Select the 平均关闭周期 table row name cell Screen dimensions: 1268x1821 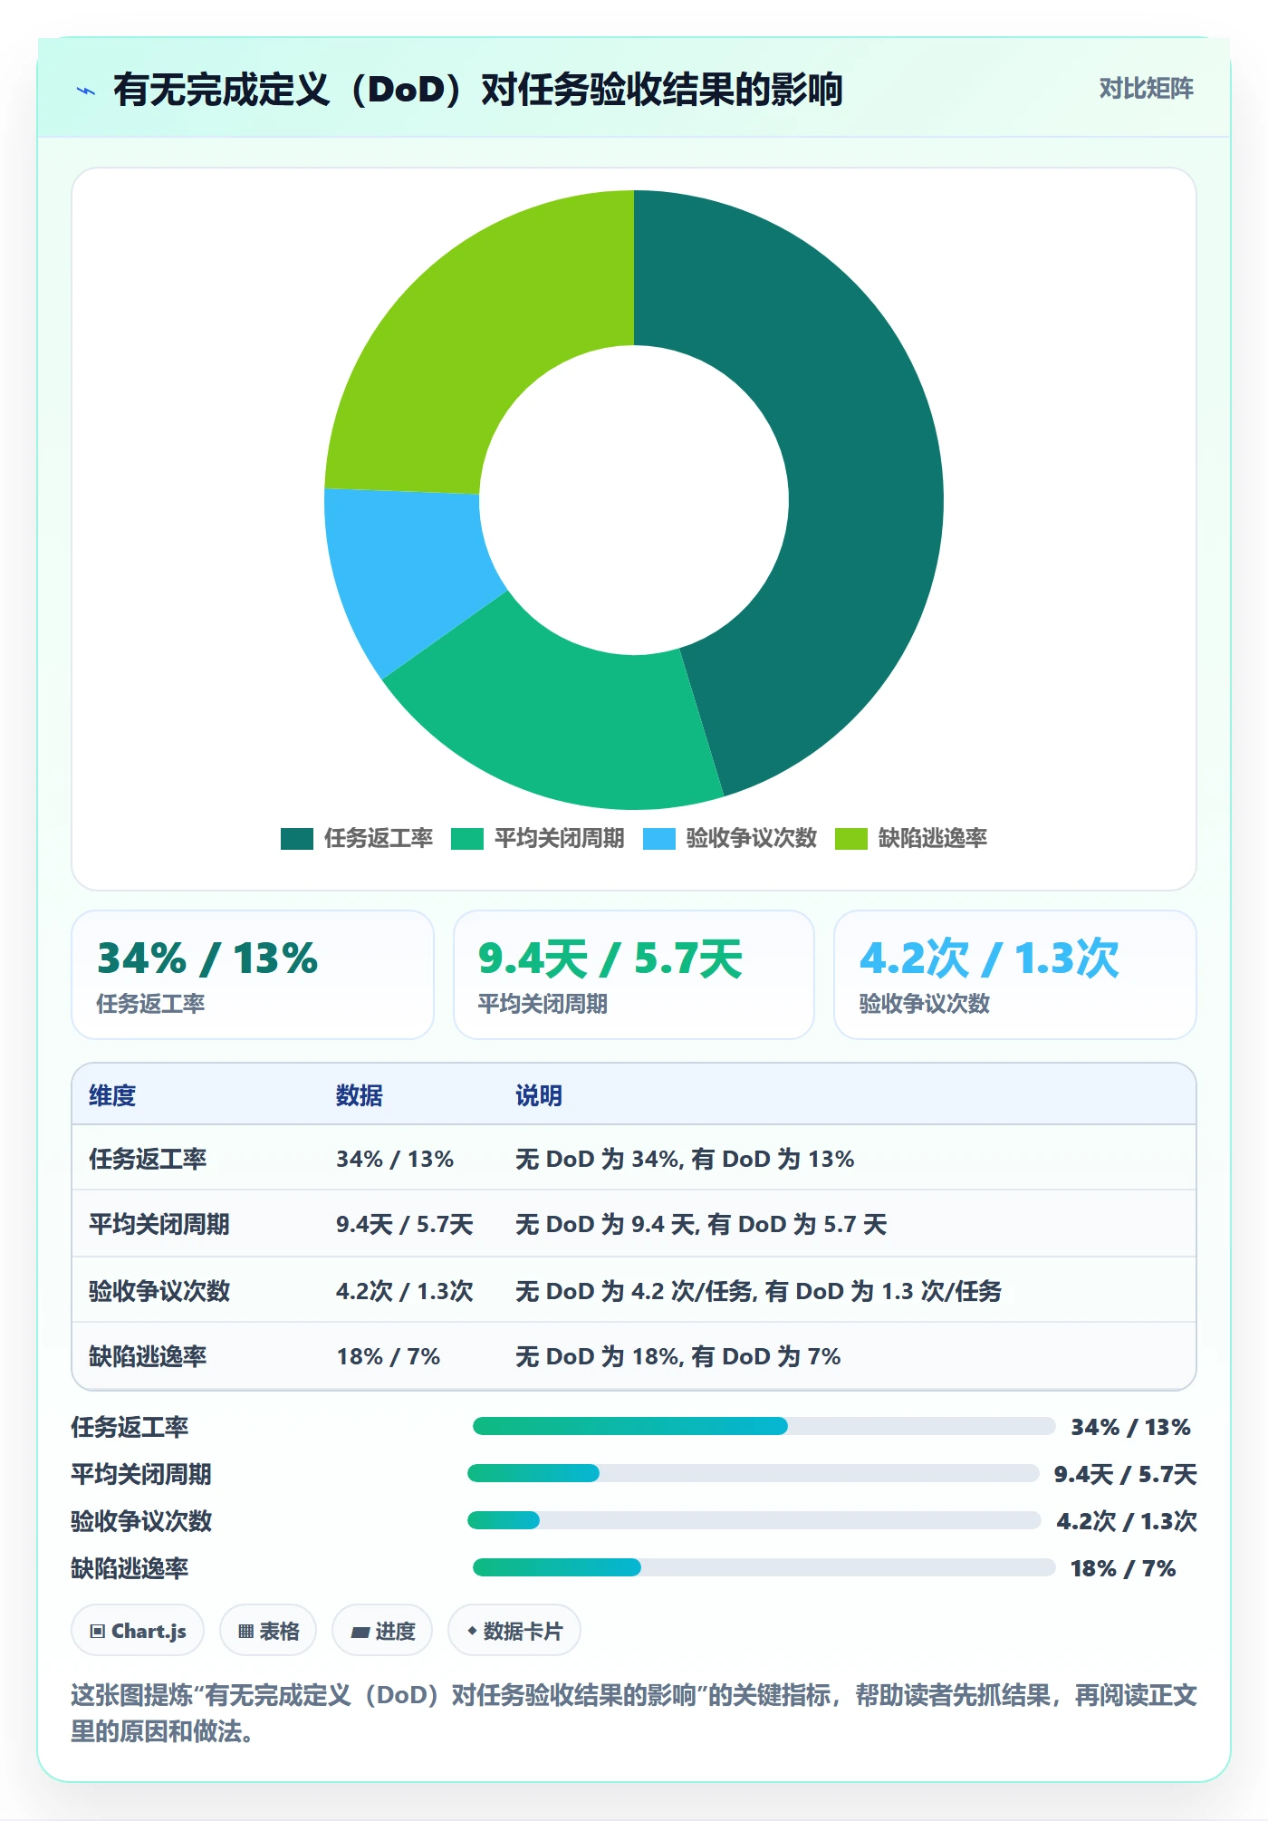(x=159, y=1224)
